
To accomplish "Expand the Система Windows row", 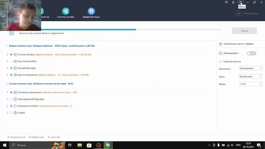I will point(7,55).
